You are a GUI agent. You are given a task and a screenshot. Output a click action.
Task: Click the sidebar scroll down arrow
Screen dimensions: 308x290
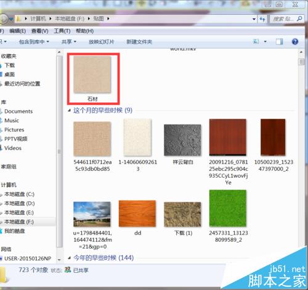pyautogui.click(x=59, y=260)
